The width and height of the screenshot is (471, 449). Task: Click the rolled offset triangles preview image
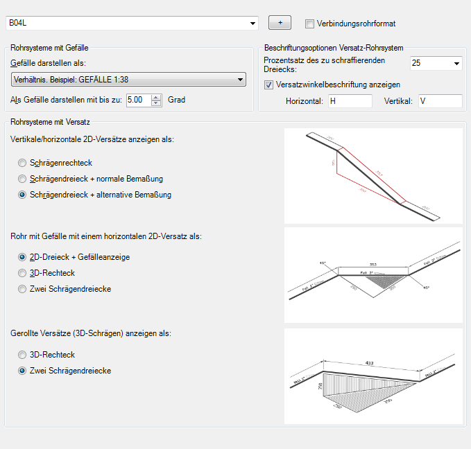click(x=373, y=376)
